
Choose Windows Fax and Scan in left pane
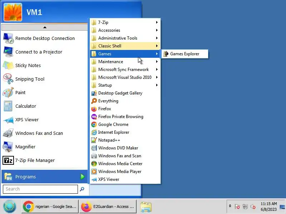point(45,133)
